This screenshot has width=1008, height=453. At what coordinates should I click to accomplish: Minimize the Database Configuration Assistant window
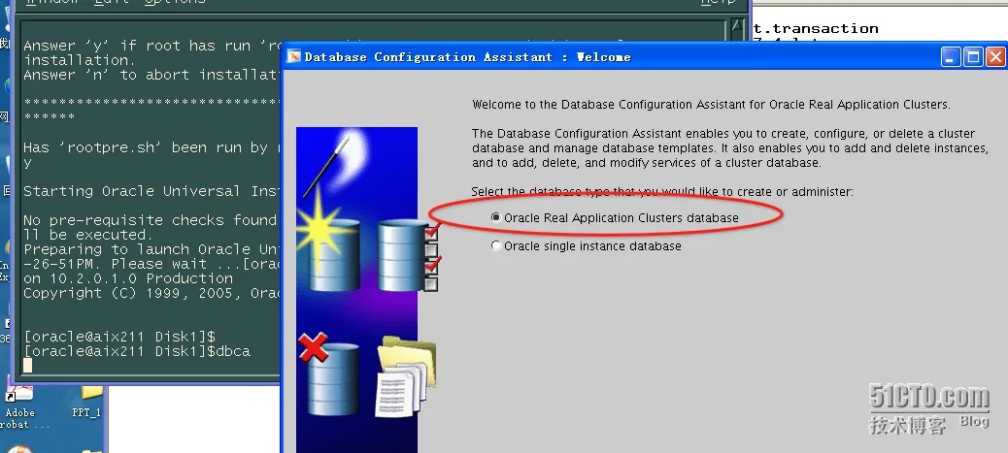coord(952,57)
